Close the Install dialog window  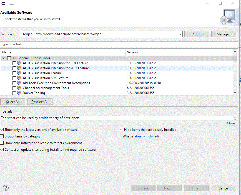pyautogui.click(x=233, y=3)
